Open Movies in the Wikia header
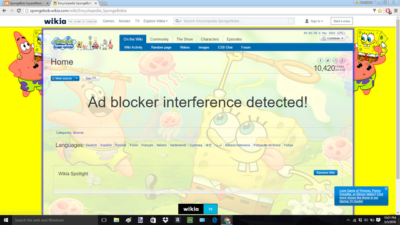This screenshot has height=225, width=400. (124, 21)
